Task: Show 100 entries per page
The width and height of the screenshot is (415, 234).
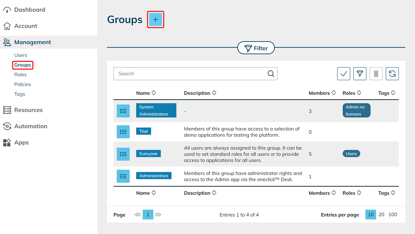Action: [393, 215]
